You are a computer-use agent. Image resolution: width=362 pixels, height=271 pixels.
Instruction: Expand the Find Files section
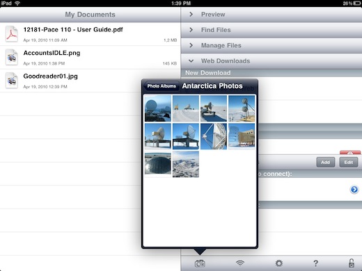pos(271,30)
